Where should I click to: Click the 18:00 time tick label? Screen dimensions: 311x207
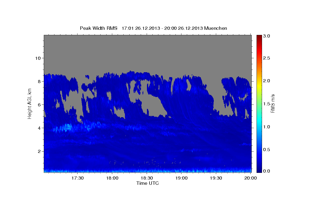(112, 178)
